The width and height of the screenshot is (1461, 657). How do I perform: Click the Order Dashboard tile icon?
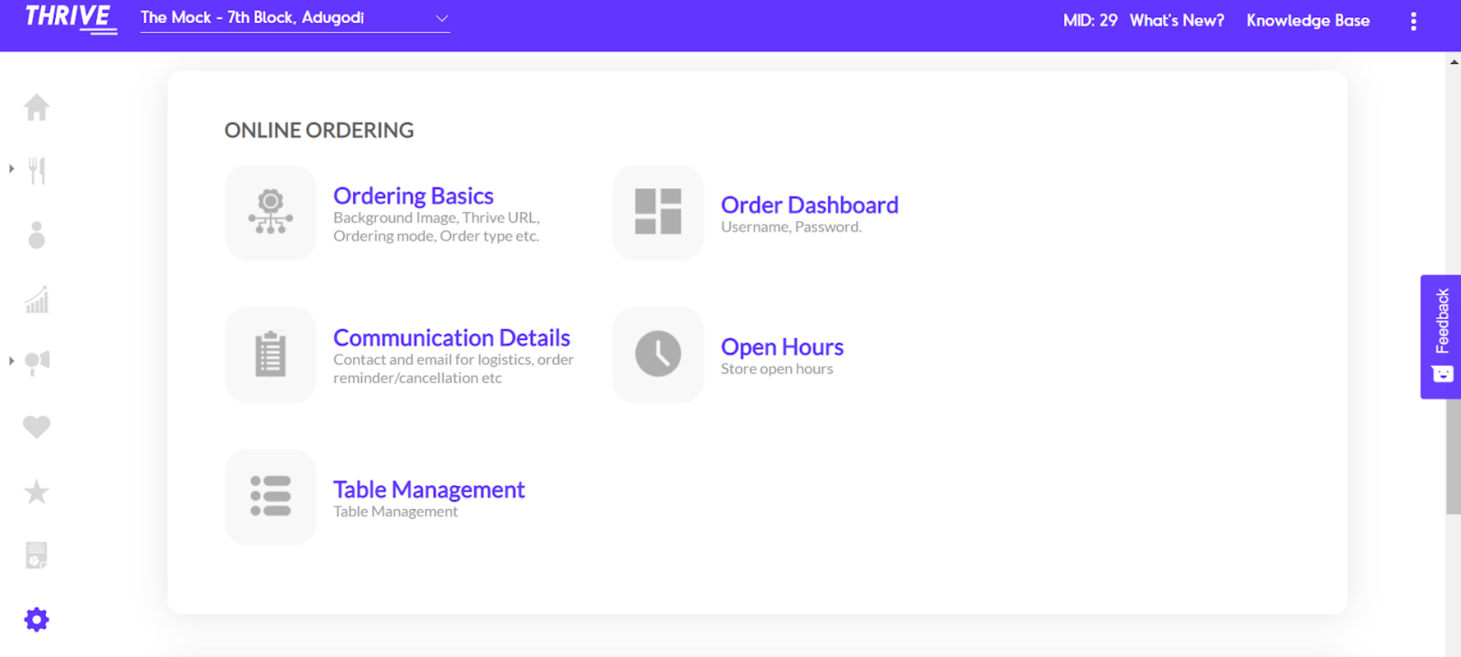[658, 212]
